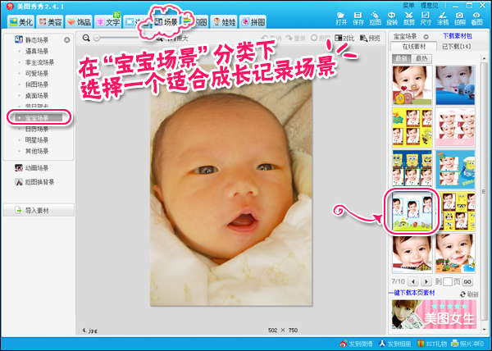Click the 导入素材 button
This screenshot has width=492, height=351.
pyautogui.click(x=38, y=211)
